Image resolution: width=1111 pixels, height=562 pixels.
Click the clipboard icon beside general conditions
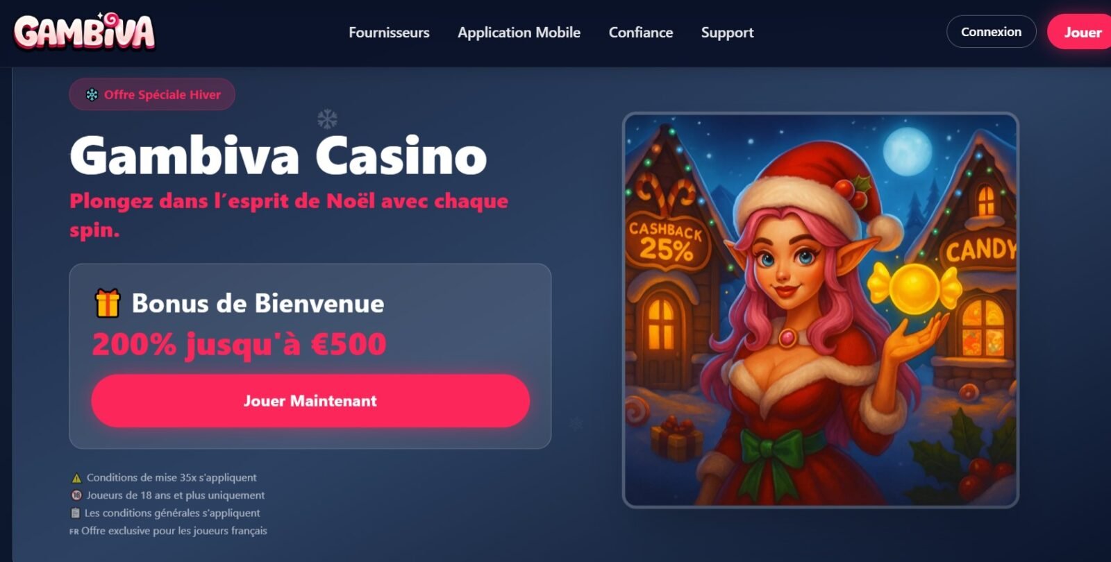click(76, 513)
